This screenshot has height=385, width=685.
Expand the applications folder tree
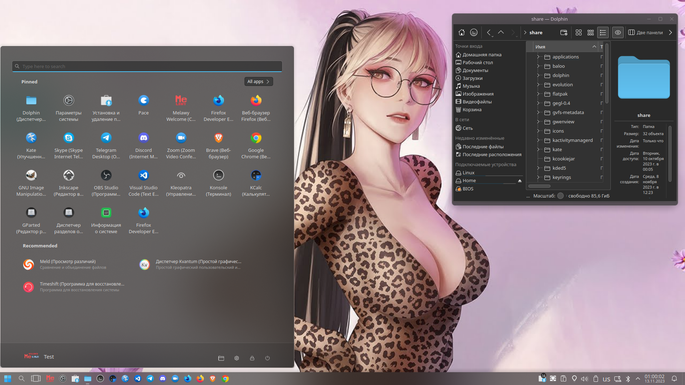[x=538, y=57]
